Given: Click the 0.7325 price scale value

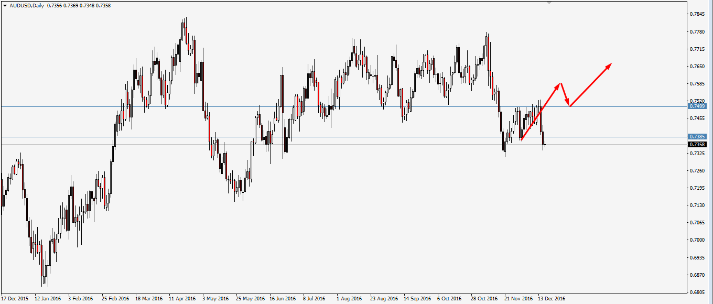Looking at the screenshot, I should pyautogui.click(x=698, y=153).
